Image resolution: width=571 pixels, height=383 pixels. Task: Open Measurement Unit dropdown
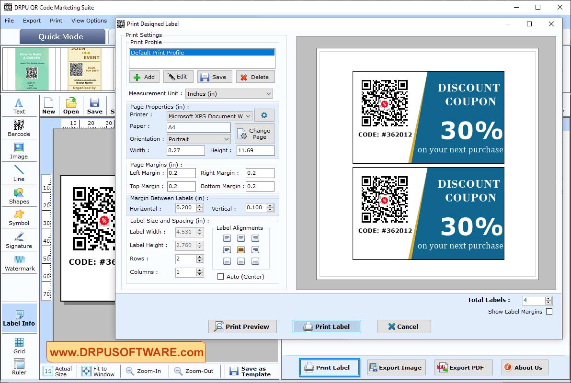pyautogui.click(x=229, y=94)
